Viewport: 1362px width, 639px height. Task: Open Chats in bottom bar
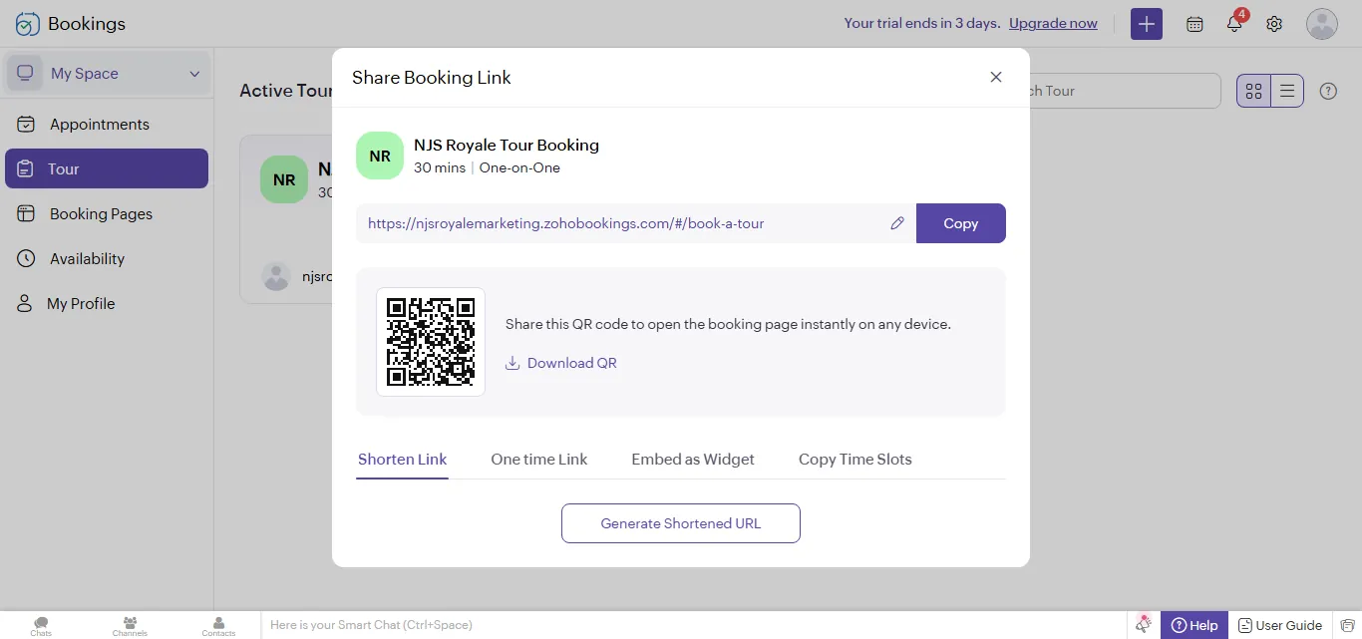[41, 625]
